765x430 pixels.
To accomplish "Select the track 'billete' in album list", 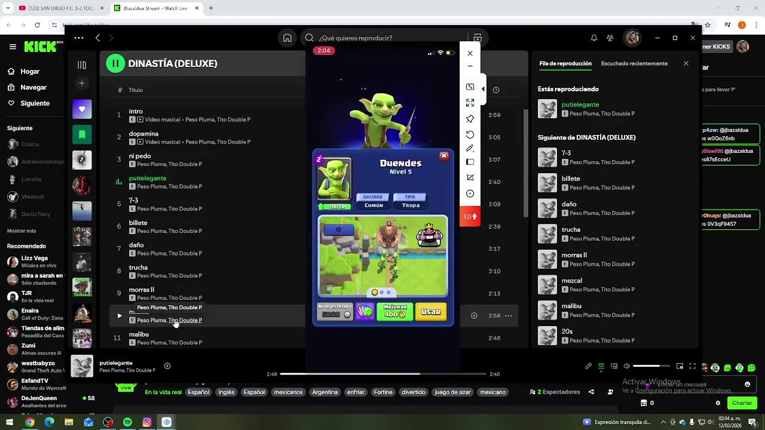I will pyautogui.click(x=138, y=223).
